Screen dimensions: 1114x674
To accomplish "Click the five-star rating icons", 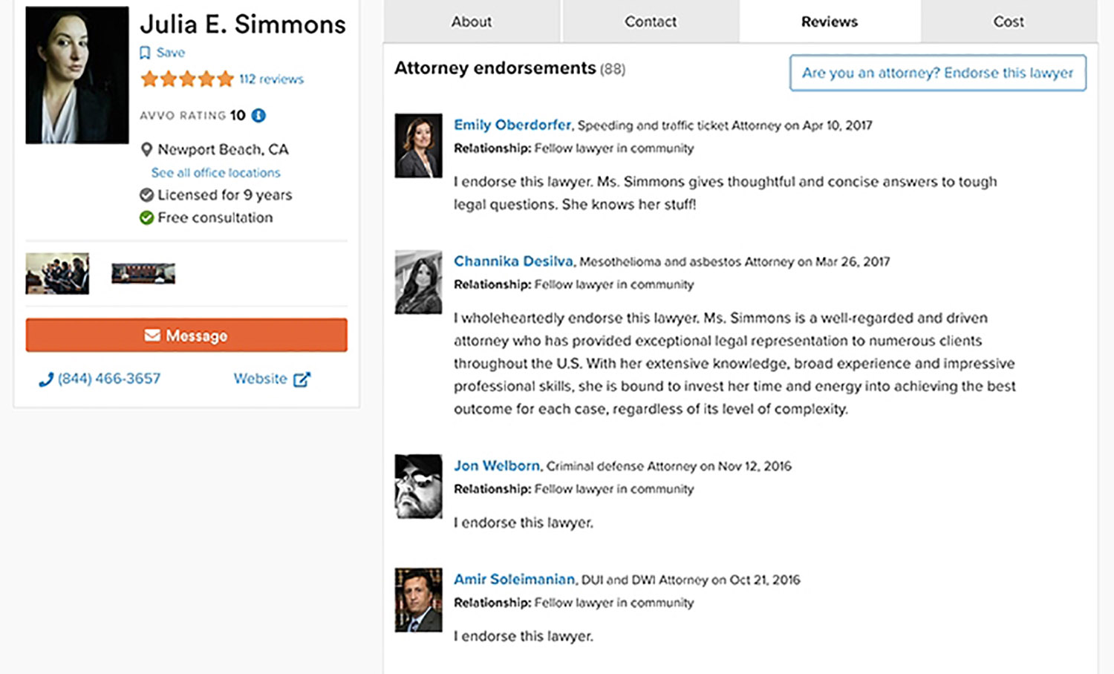I will click(x=187, y=79).
